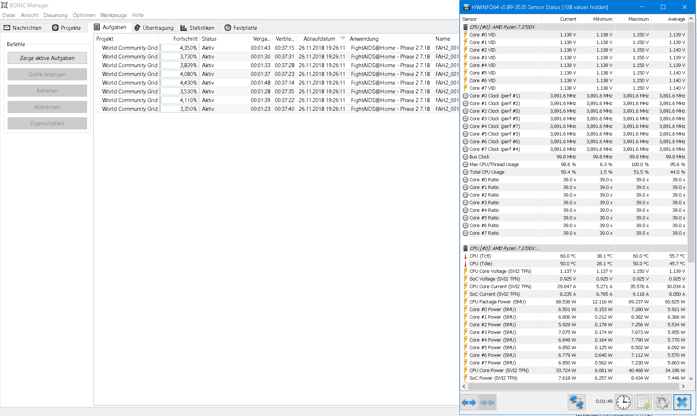Click HWiNFO horizontal scroll left arrow
The width and height of the screenshot is (697, 416).
464,387
